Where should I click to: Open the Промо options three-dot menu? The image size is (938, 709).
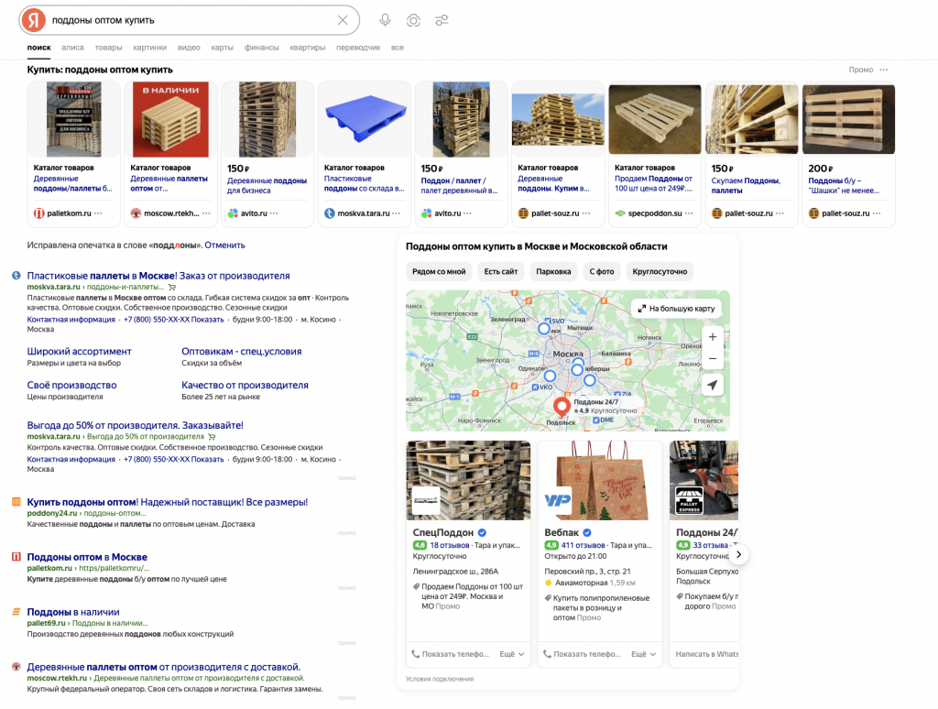(883, 70)
